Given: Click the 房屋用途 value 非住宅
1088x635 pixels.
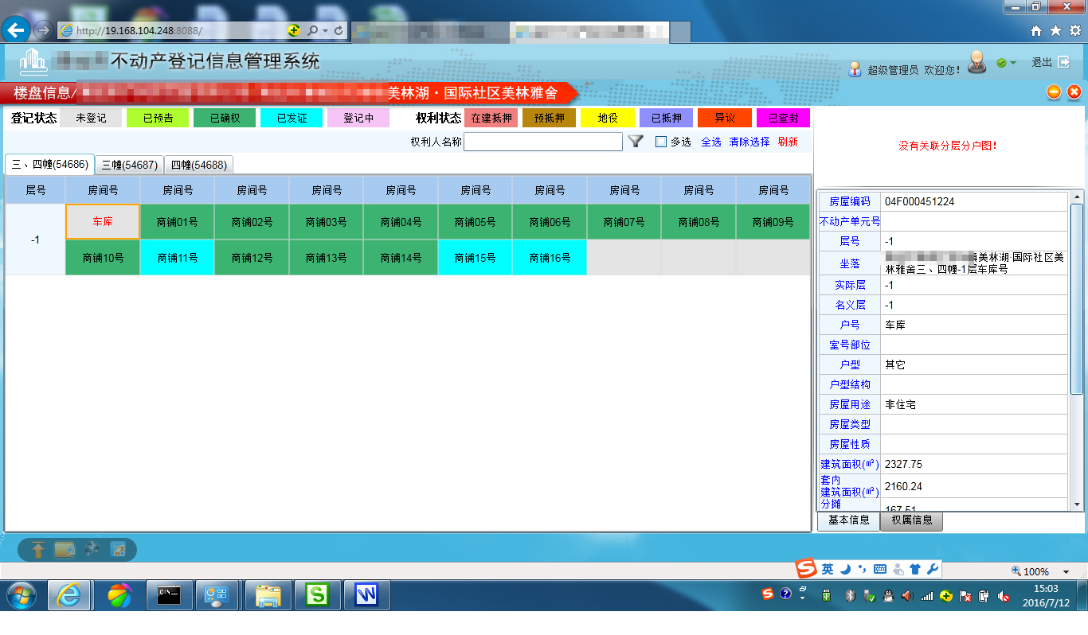Looking at the screenshot, I should coord(901,404).
